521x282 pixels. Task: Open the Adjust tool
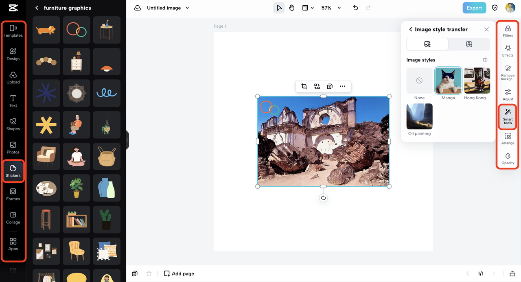tap(508, 95)
